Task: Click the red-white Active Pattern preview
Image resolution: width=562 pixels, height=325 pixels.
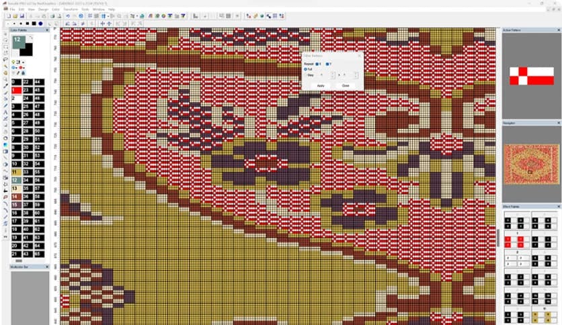Action: coord(532,76)
